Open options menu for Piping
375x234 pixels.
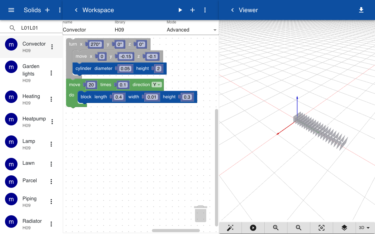(x=51, y=202)
